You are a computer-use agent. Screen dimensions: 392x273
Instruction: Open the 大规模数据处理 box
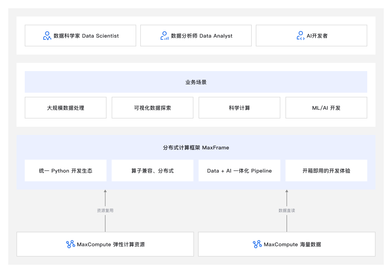pos(66,108)
